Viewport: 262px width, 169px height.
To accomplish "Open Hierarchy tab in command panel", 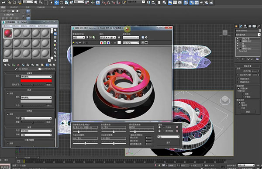I will click(x=245, y=26).
